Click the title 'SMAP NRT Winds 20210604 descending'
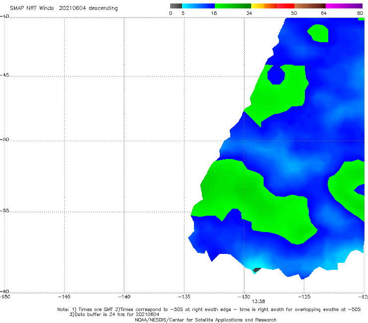Screen dimensions: 368x323 tap(64, 8)
